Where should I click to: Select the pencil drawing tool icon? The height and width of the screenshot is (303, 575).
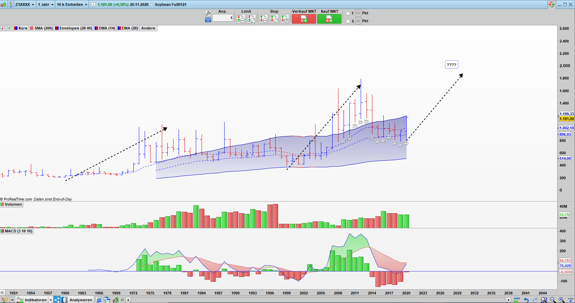pos(4,300)
